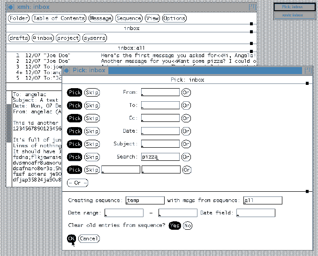Click the standalone Or button below the rows
This screenshot has width=318, height=256.
point(77,183)
